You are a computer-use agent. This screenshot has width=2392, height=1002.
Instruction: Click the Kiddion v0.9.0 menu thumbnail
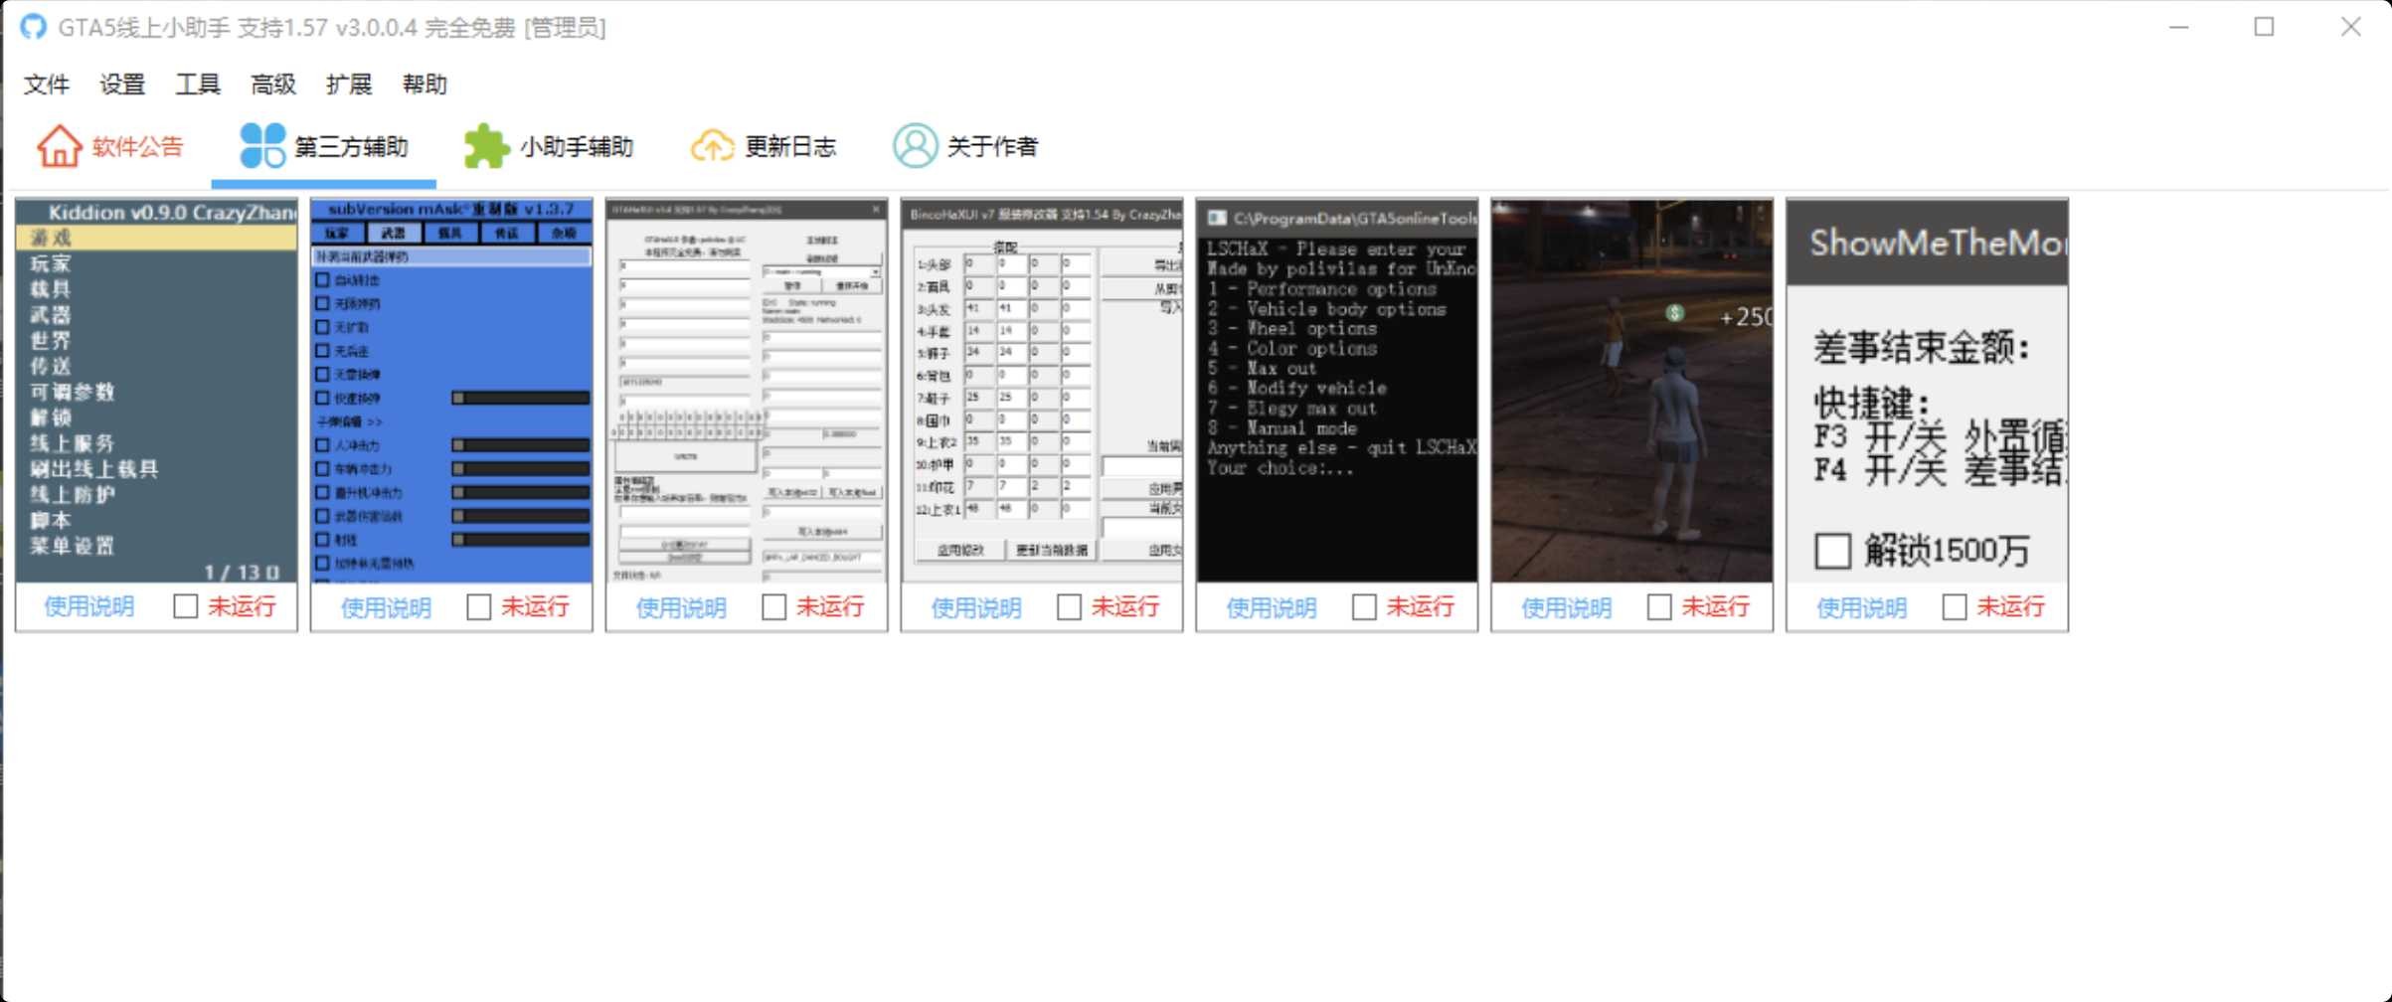[156, 391]
